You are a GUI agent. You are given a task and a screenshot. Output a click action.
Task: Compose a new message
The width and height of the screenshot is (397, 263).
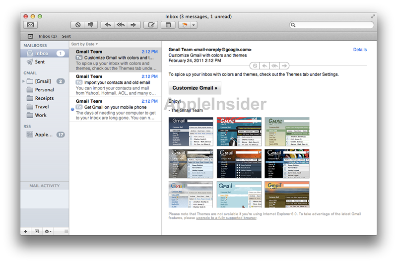[150, 25]
